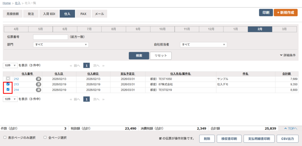Open purchase number 214 link
This screenshot has height=146, width=302.
[x=17, y=90]
